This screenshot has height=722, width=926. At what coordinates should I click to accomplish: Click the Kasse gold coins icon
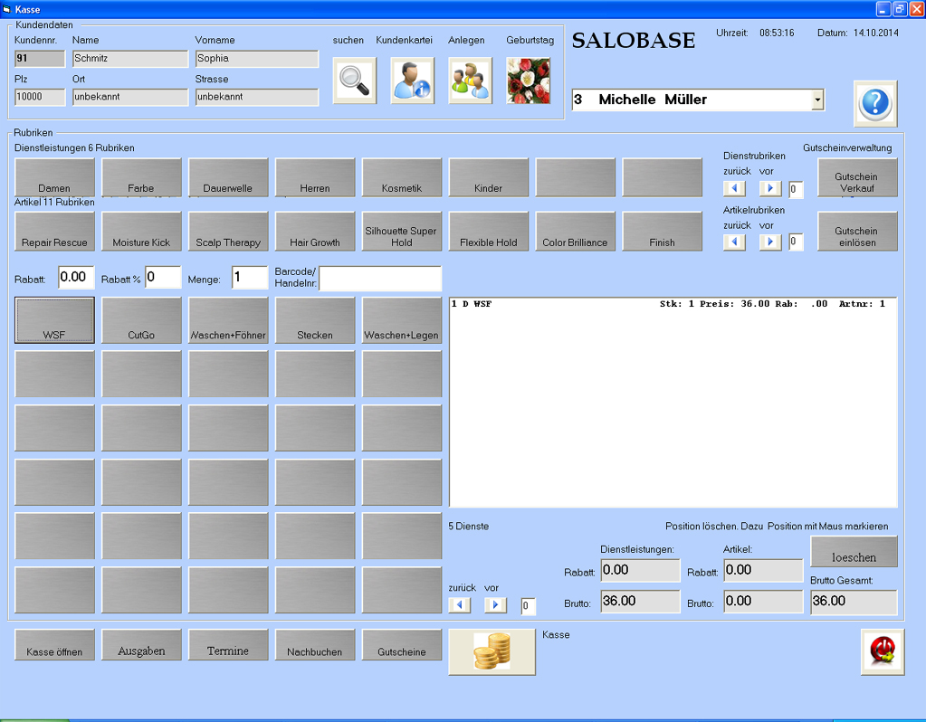pos(492,652)
